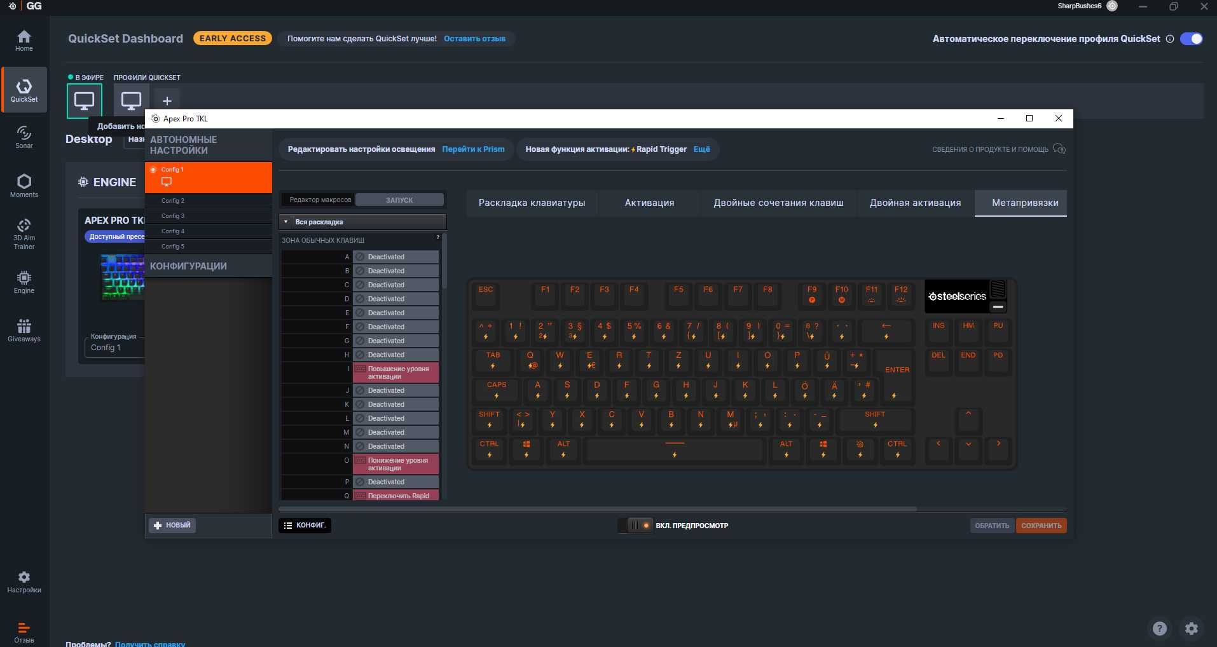Click the product info cloud icon
The height and width of the screenshot is (647, 1217).
pyautogui.click(x=1059, y=149)
